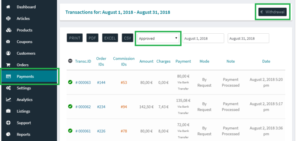Viewport: 298px width, 141px height.
Task: Open commission #53 link
Action: pyautogui.click(x=124, y=83)
